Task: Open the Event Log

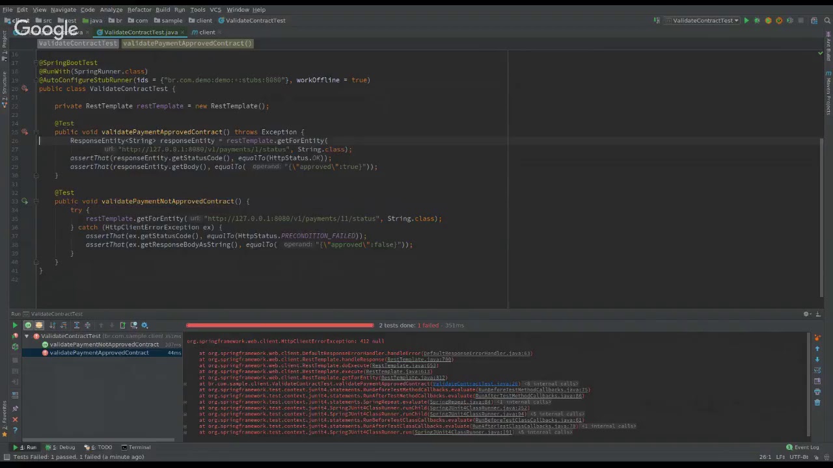Action: click(802, 447)
